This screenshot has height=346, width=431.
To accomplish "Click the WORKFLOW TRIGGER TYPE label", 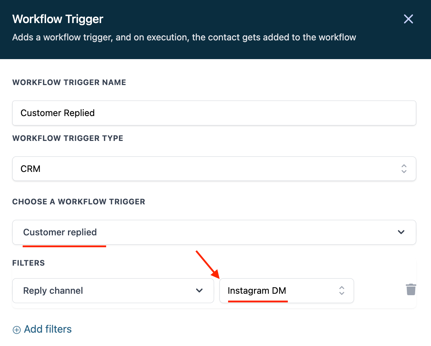I will click(68, 138).
